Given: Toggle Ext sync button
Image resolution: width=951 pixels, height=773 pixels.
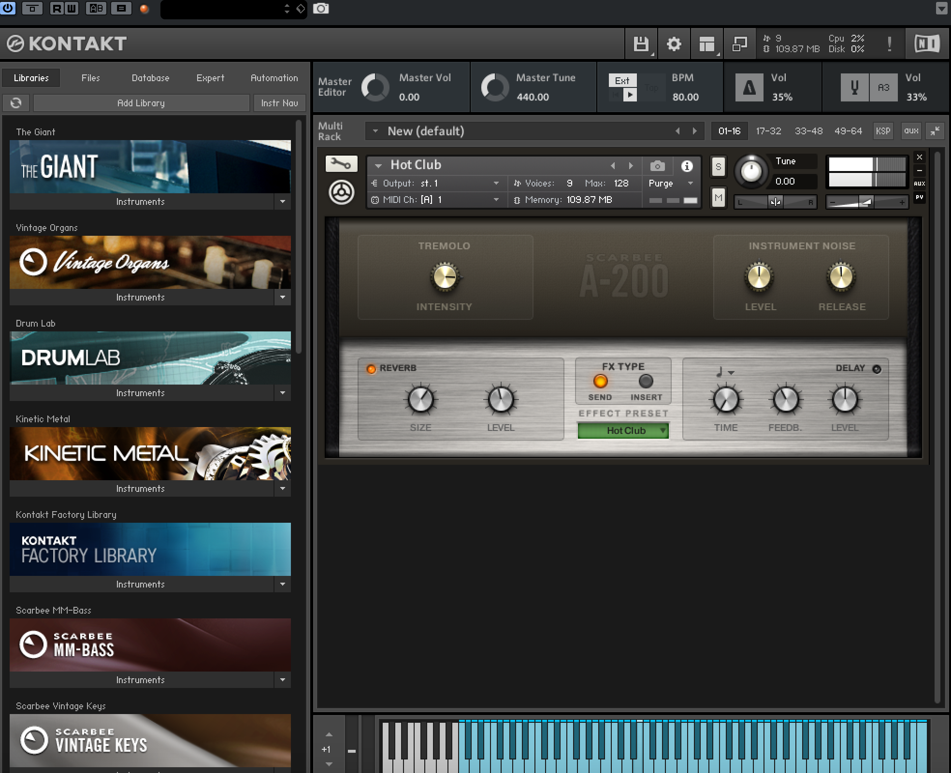Looking at the screenshot, I should point(622,81).
